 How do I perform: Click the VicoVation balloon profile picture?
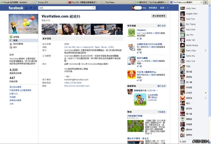23,24
